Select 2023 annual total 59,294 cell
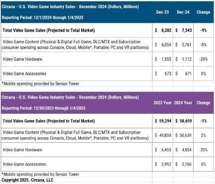This screenshot has width=215, height=184. point(163,121)
